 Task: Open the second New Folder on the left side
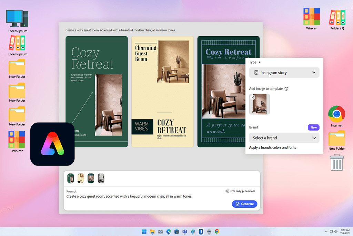[17, 93]
